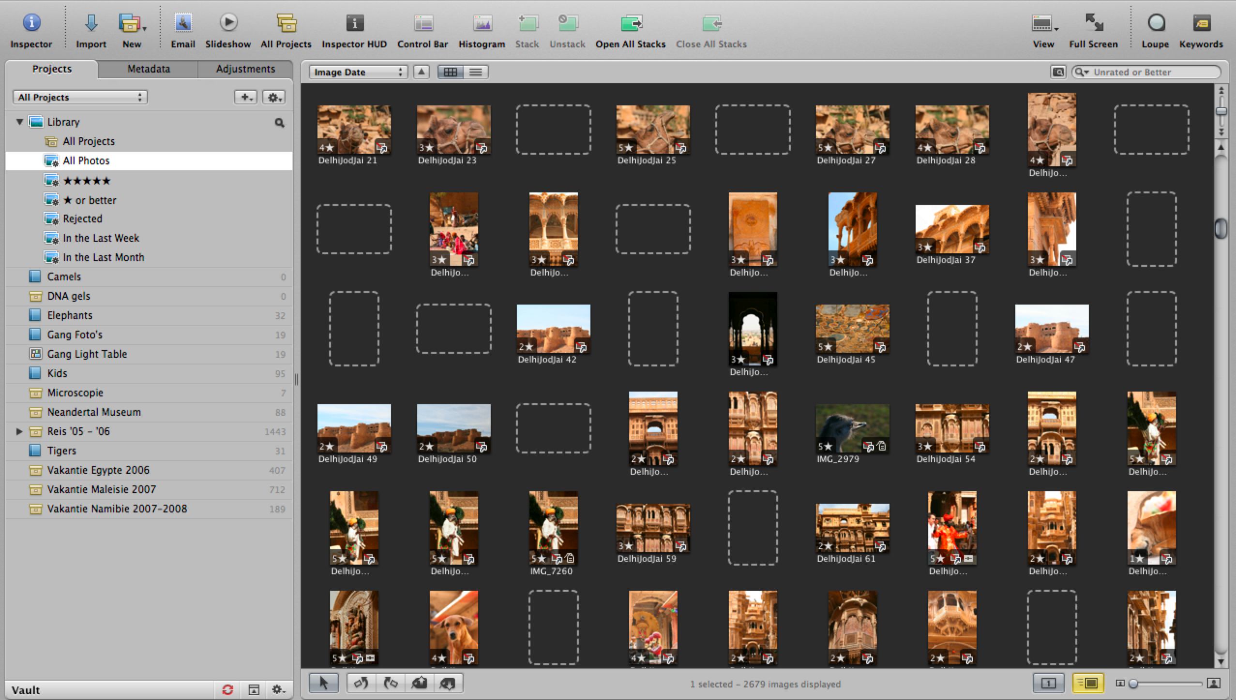Open the Inspector panel icon
Viewport: 1236px width, 700px height.
click(31, 23)
